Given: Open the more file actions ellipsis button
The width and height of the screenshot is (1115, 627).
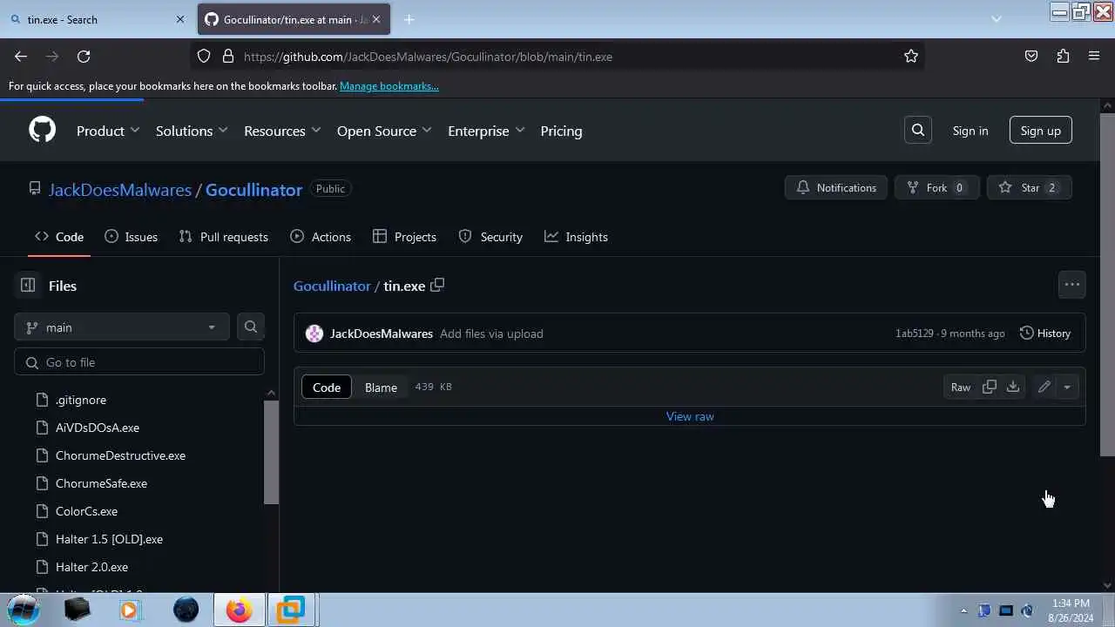Looking at the screenshot, I should coord(1072,285).
